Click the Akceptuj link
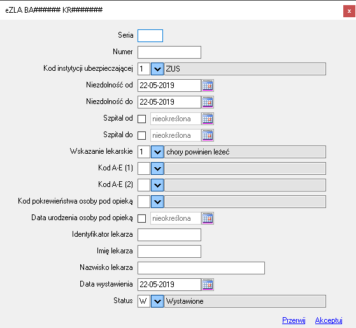356x328 pixels. [x=329, y=320]
